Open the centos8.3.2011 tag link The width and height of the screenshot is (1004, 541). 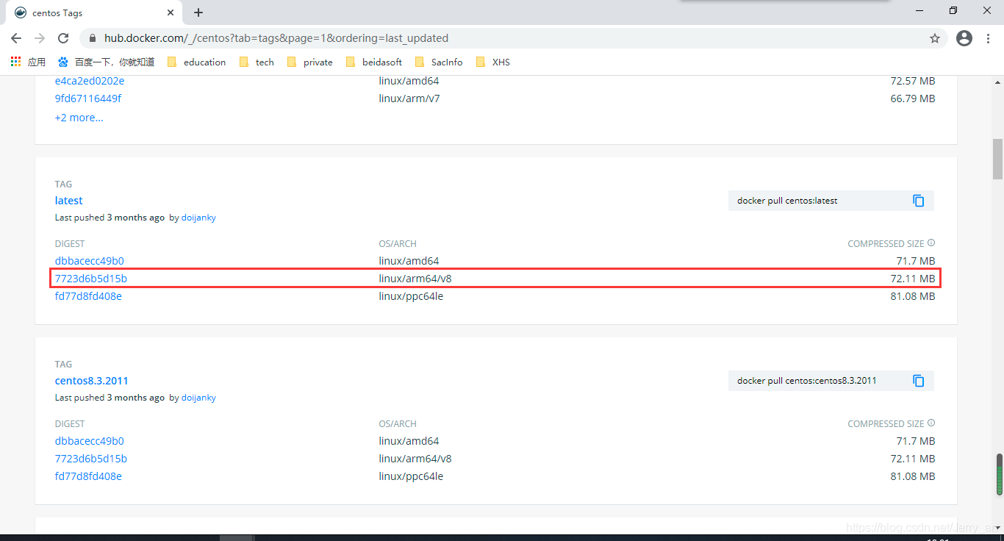click(91, 381)
